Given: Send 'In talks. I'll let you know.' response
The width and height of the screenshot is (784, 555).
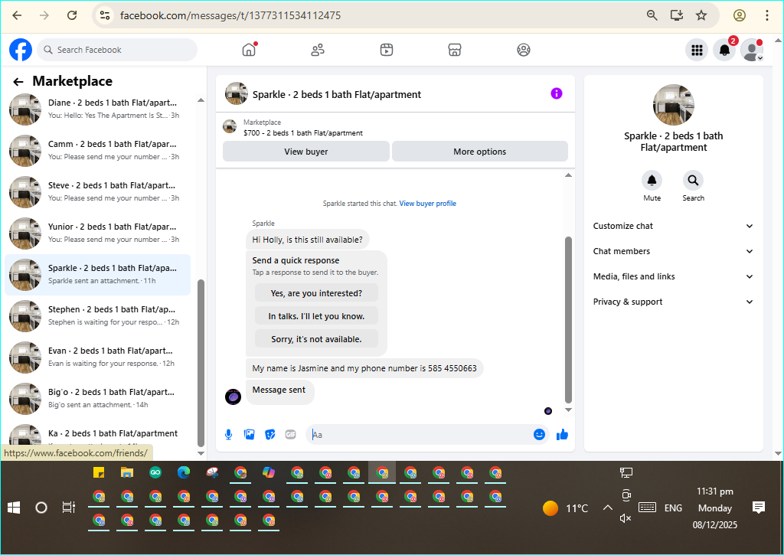Looking at the screenshot, I should point(316,316).
